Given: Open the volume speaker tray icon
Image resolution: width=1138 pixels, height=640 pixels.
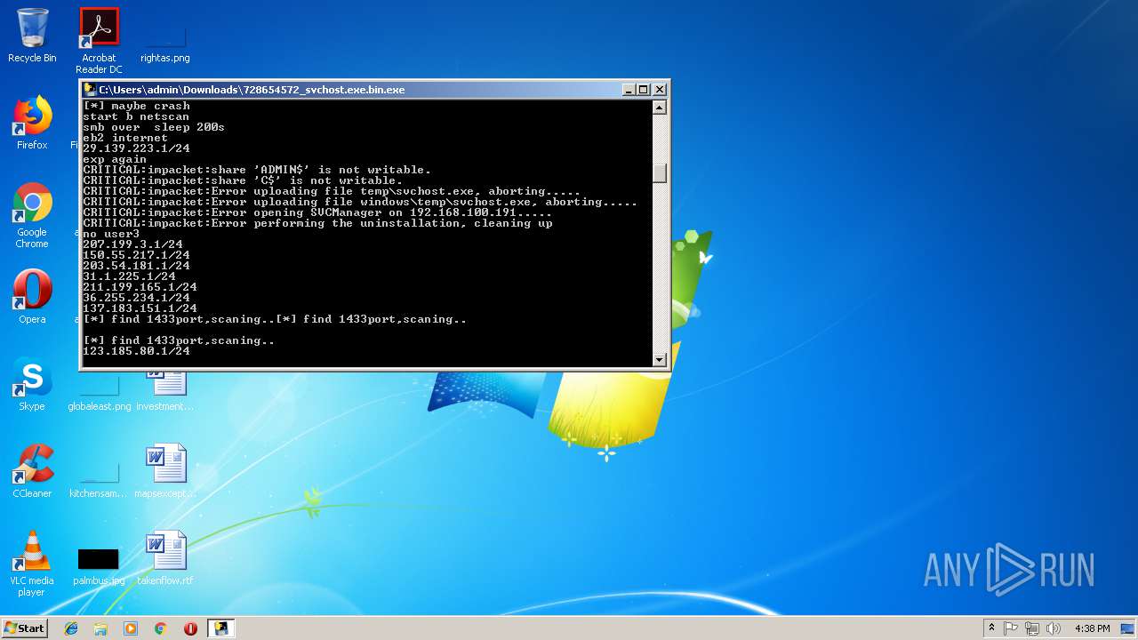Looking at the screenshot, I should pyautogui.click(x=1054, y=628).
